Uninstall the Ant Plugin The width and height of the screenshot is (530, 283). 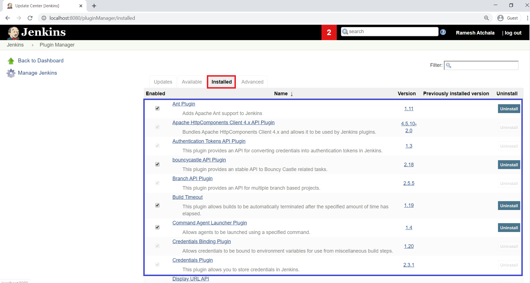click(x=509, y=109)
